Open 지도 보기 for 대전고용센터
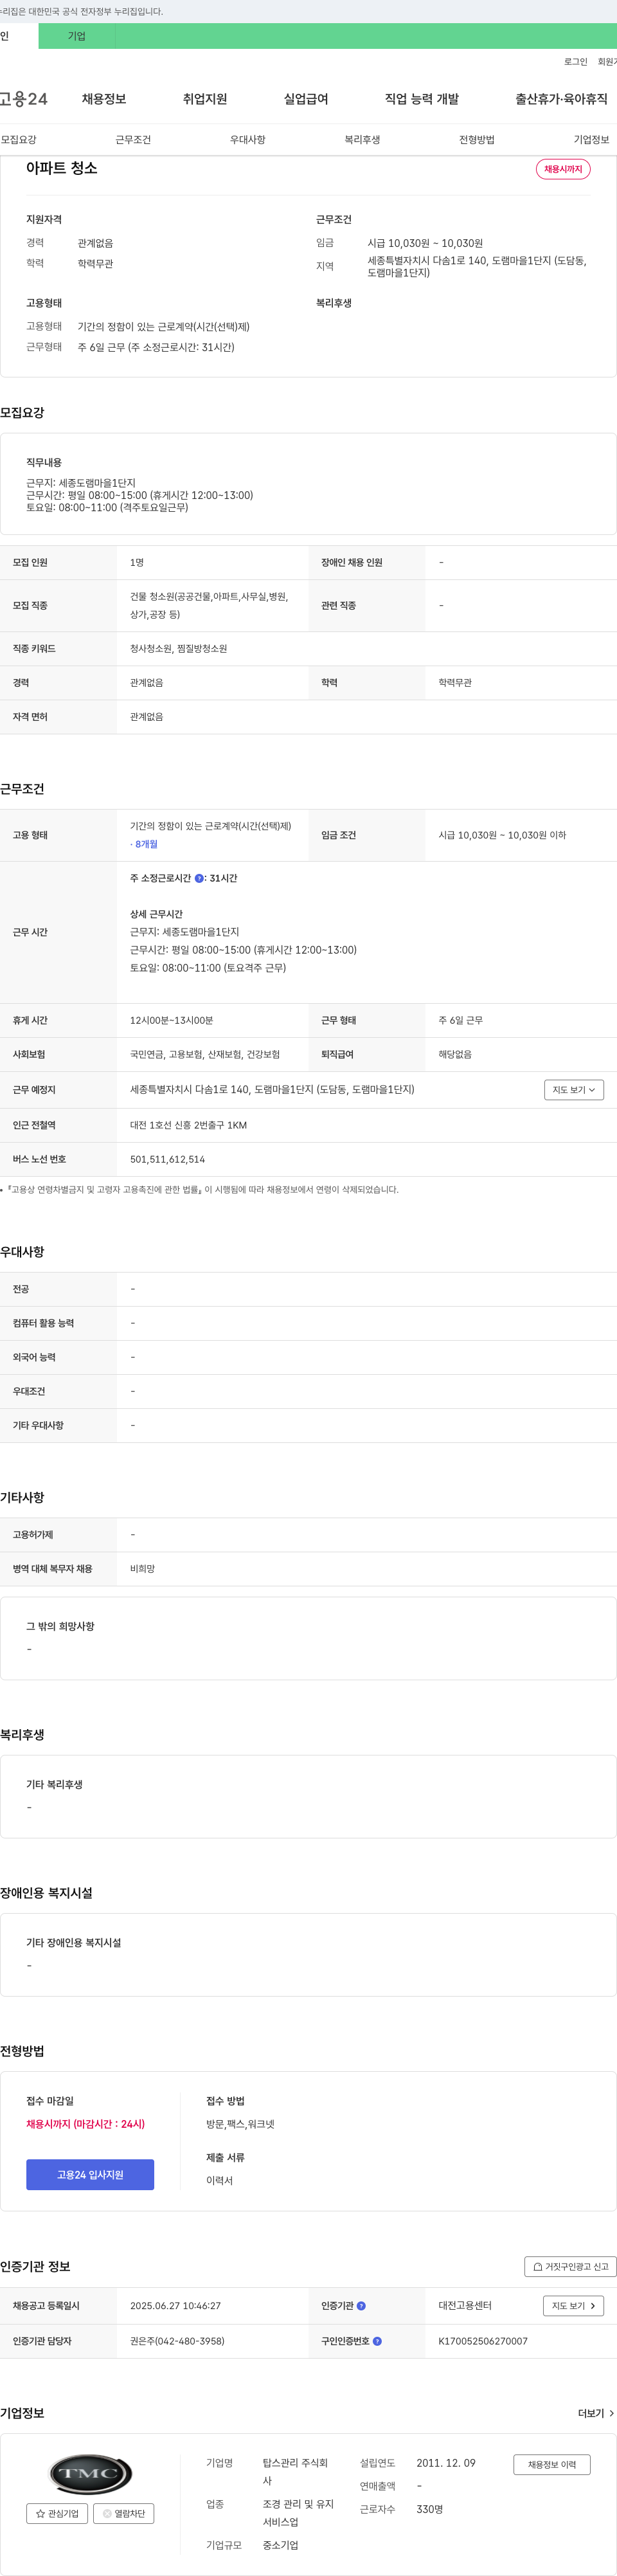The image size is (617, 2576). (x=574, y=2306)
